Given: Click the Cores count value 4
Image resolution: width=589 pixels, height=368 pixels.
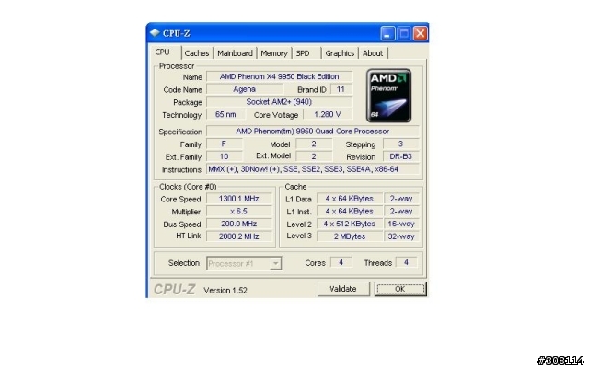Looking at the screenshot, I should [x=341, y=262].
